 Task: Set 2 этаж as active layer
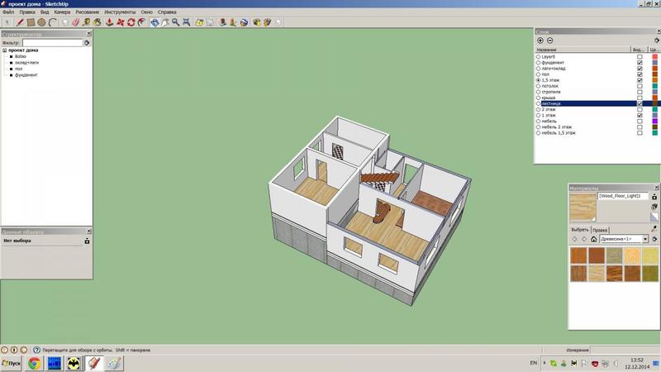[539, 109]
